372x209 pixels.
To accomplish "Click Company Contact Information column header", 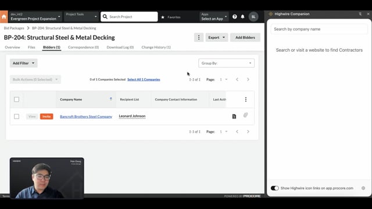I will [x=176, y=99].
